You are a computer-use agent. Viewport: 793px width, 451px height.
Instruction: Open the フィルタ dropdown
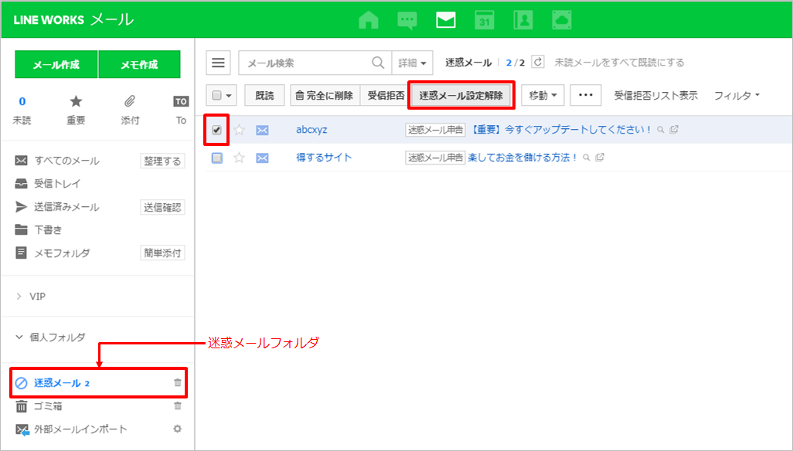tap(737, 96)
